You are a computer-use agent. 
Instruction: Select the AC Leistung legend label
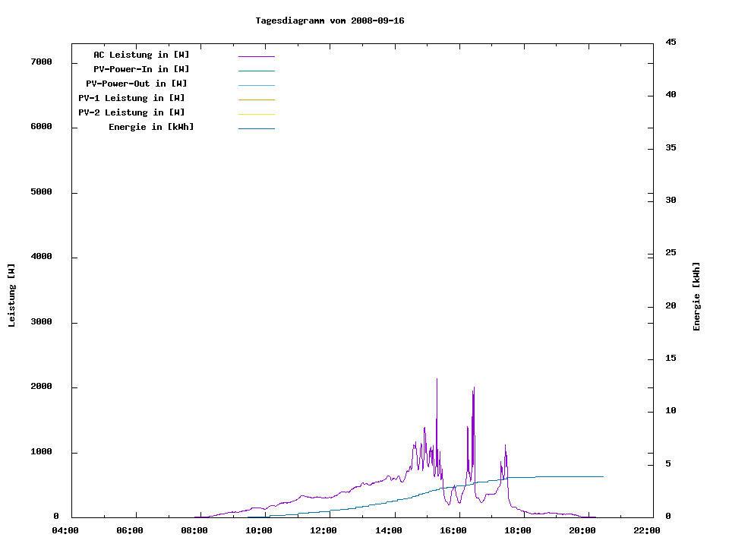click(x=141, y=55)
